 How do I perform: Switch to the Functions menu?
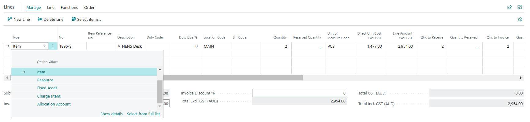[x=69, y=7]
